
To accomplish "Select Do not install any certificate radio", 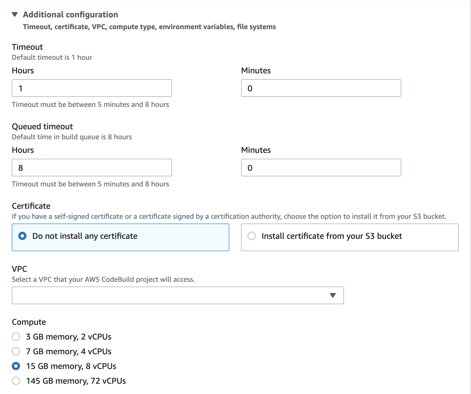I will tap(22, 236).
